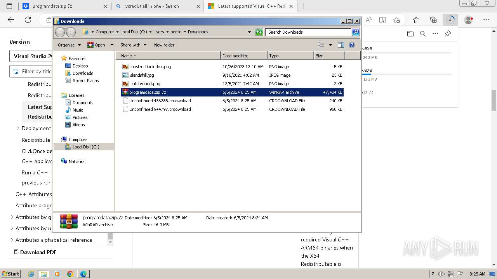Click Filter by title box on web page
This screenshot has height=279, width=497.
31,71
